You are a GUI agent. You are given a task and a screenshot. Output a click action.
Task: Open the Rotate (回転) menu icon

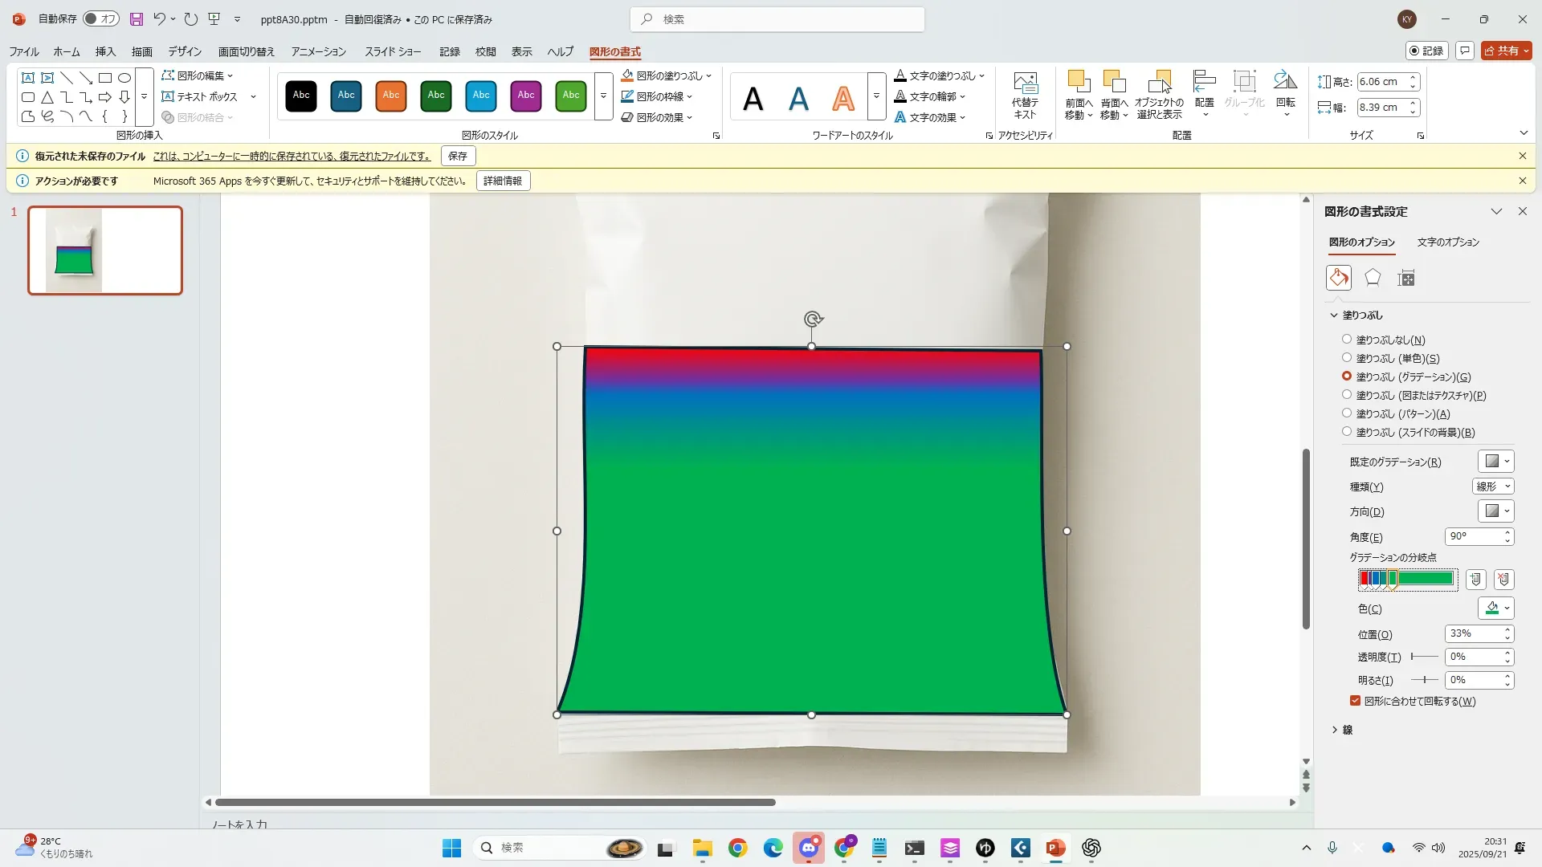coord(1285,95)
